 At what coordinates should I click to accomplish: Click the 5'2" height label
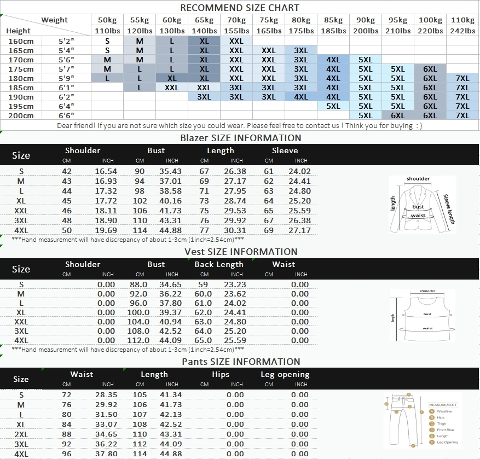pyautogui.click(x=66, y=41)
